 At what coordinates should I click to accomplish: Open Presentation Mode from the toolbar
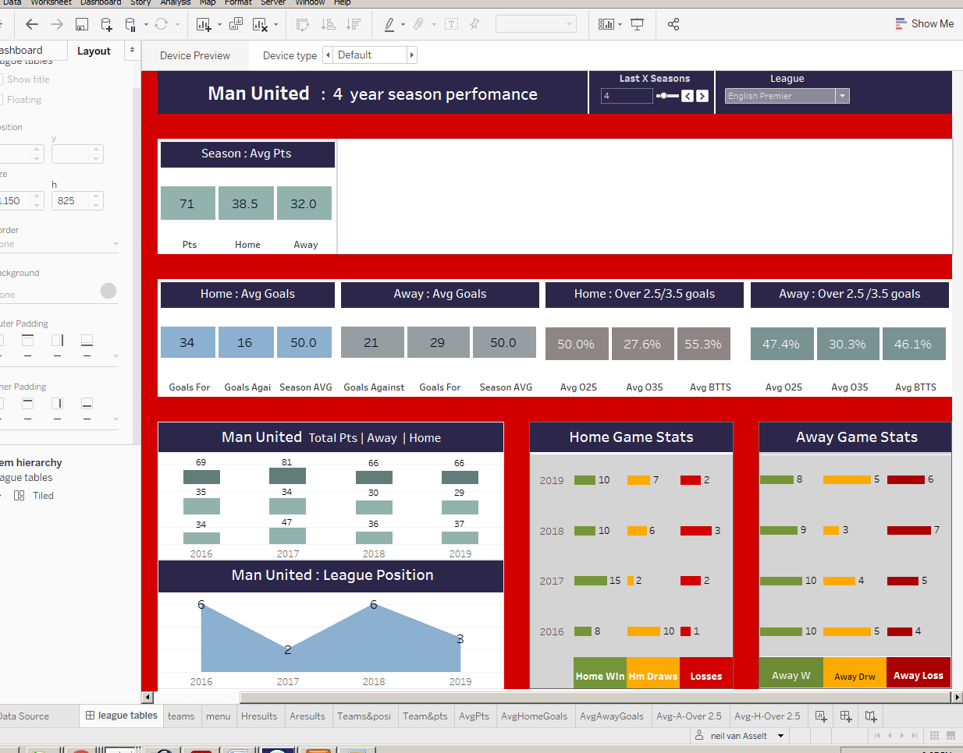(x=638, y=23)
